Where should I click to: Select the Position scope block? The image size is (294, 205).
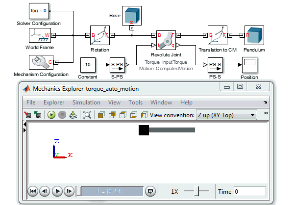pyautogui.click(x=249, y=65)
